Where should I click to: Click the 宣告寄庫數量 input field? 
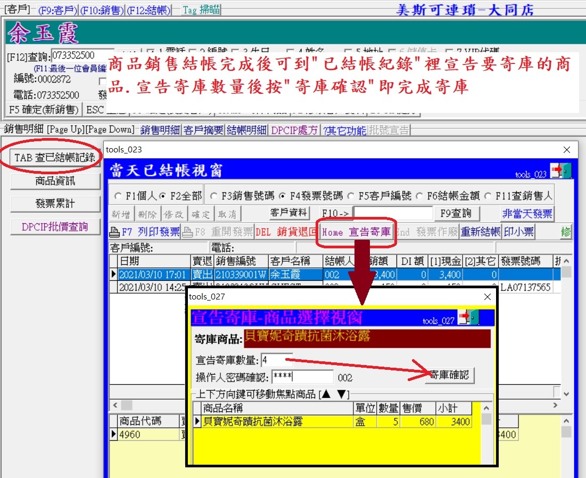coord(277,360)
